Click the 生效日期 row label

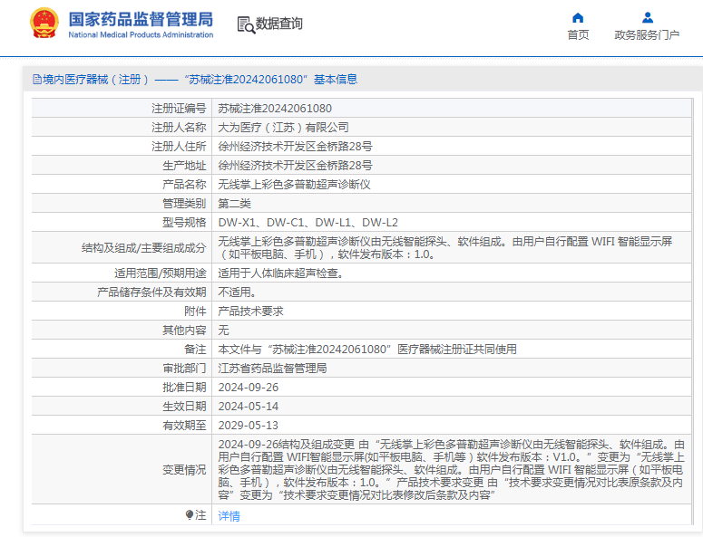pos(184,407)
